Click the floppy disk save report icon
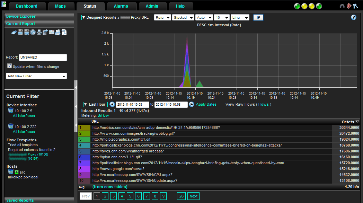Image resolution: width=363 pixels, height=203 pixels. tap(20, 33)
